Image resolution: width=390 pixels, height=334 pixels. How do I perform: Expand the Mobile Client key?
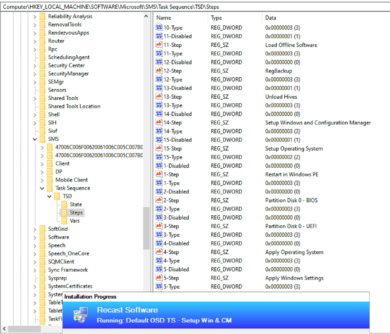(42, 180)
